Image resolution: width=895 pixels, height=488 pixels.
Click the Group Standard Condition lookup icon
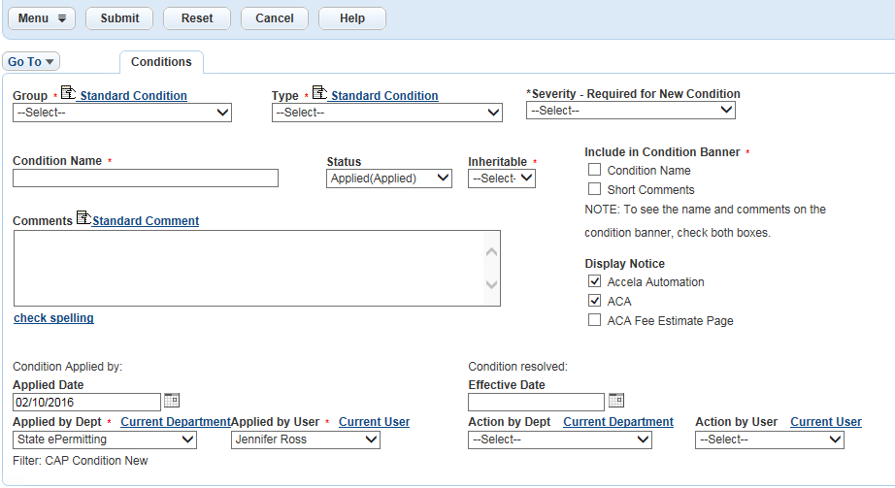point(68,93)
